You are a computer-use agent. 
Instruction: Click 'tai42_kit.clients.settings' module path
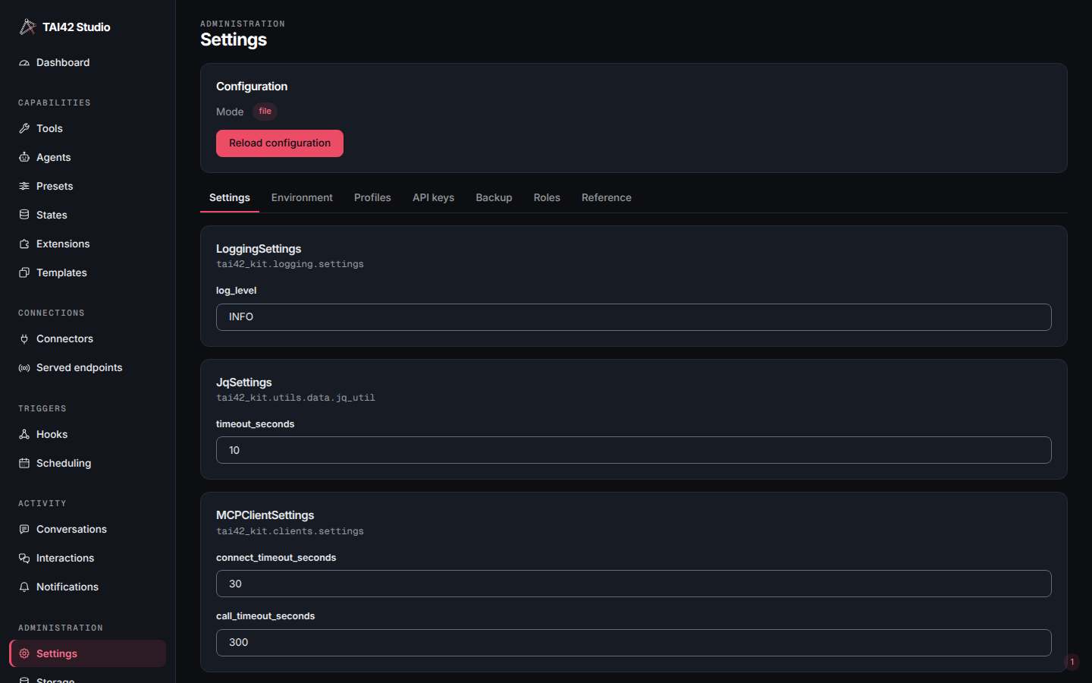tap(290, 531)
